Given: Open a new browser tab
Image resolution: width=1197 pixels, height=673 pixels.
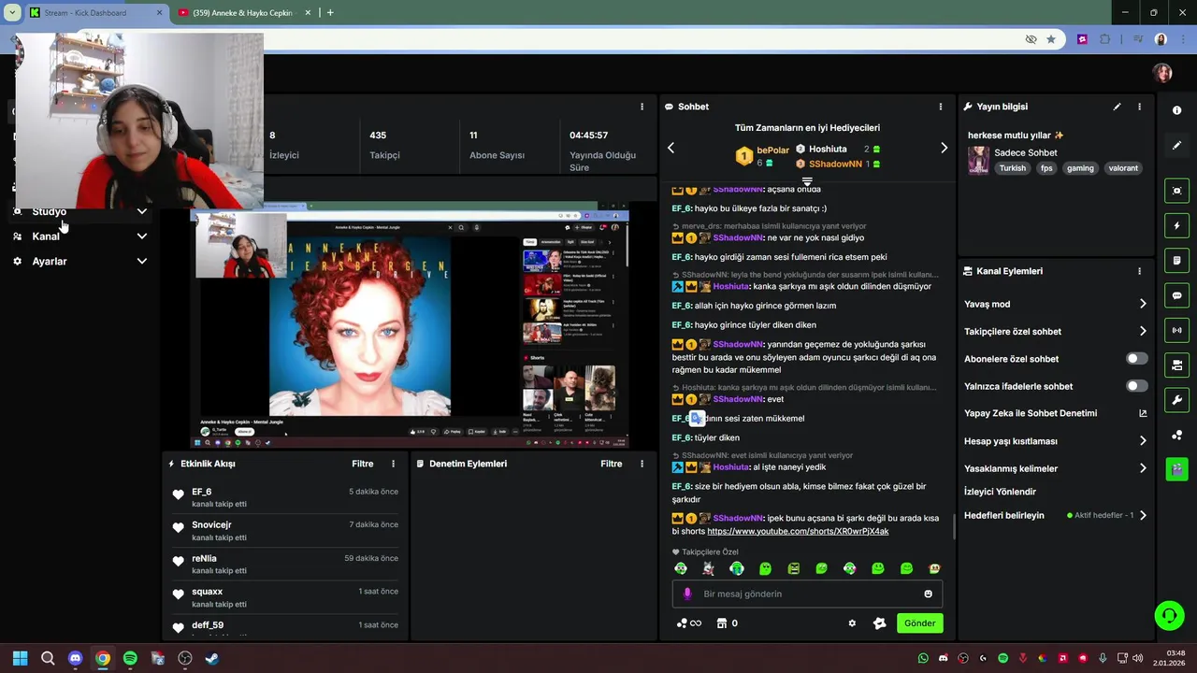Looking at the screenshot, I should [330, 13].
